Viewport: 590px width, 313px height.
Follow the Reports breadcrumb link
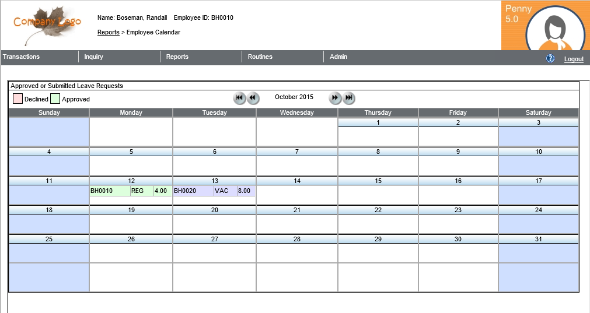(x=108, y=33)
